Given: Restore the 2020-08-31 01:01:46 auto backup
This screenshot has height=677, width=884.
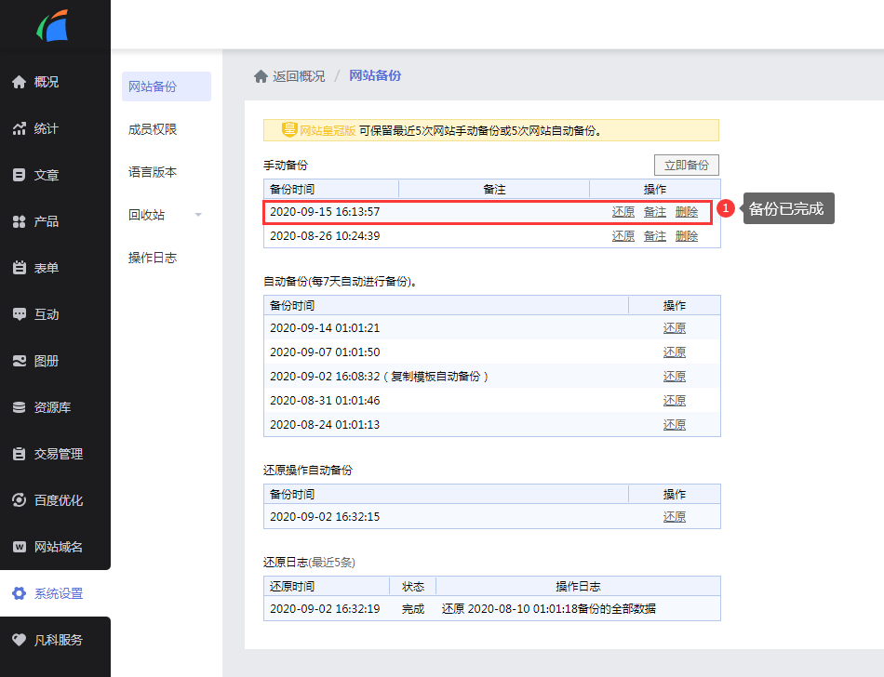Looking at the screenshot, I should pos(675,401).
